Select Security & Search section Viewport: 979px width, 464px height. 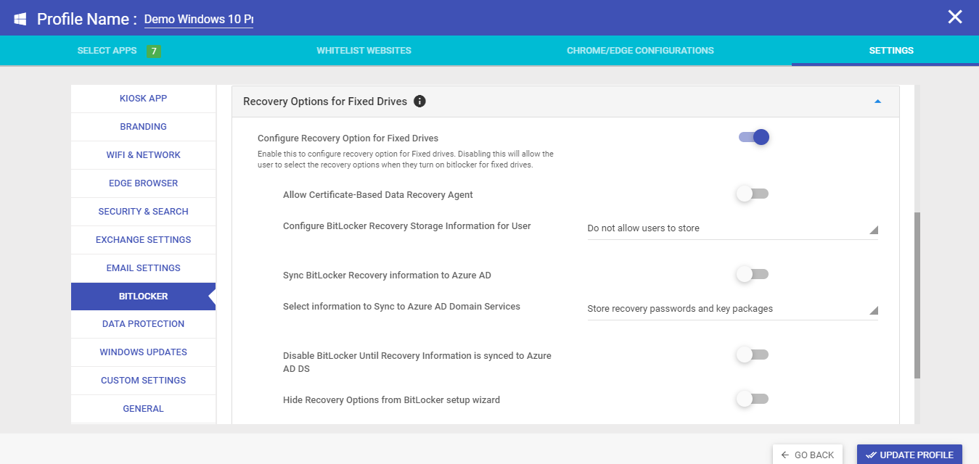[144, 212]
